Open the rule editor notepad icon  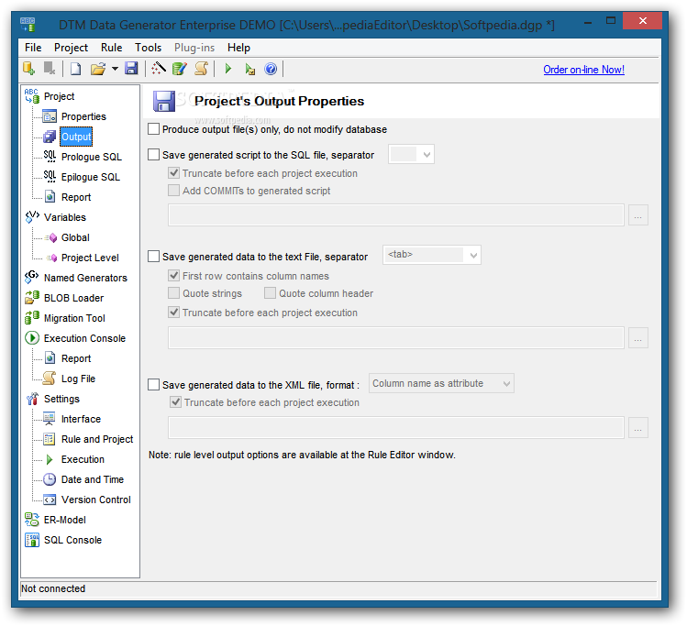click(180, 69)
